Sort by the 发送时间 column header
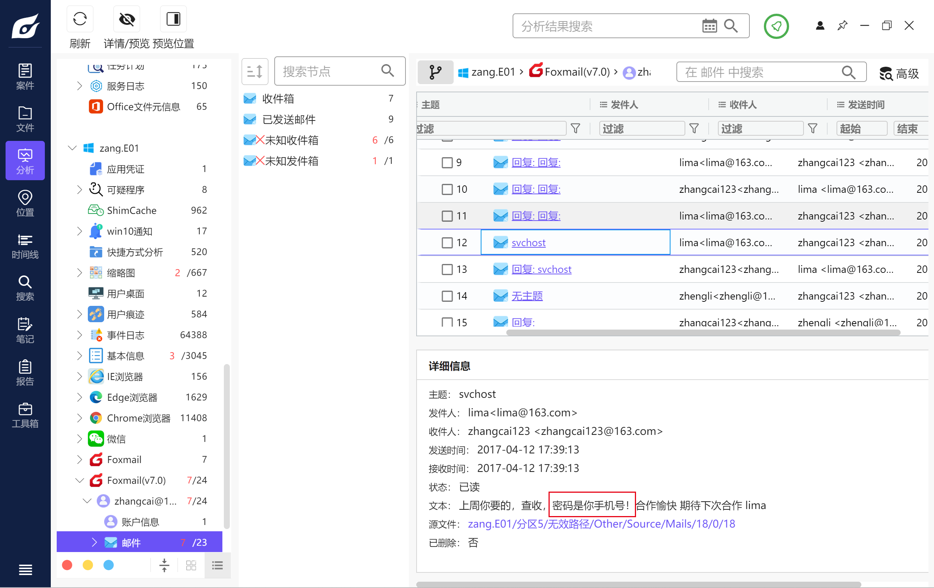 866,105
